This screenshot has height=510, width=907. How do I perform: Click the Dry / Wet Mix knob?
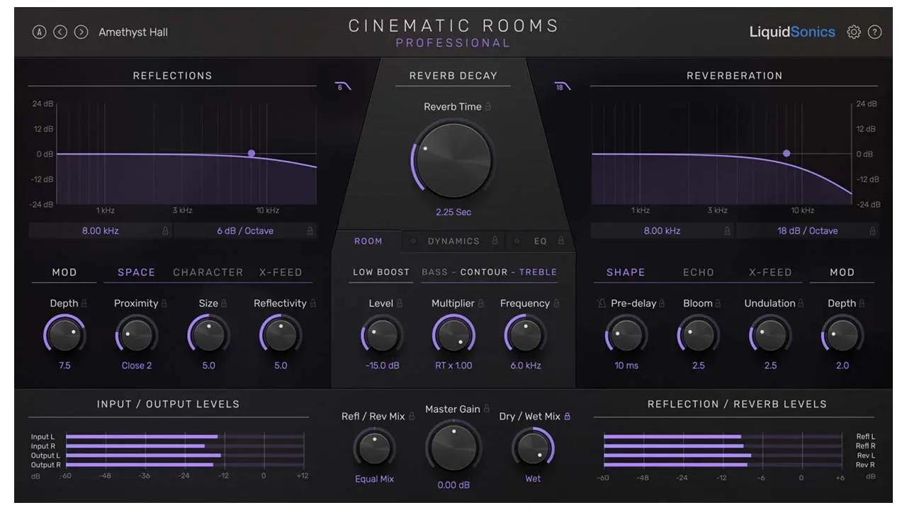[x=533, y=448]
